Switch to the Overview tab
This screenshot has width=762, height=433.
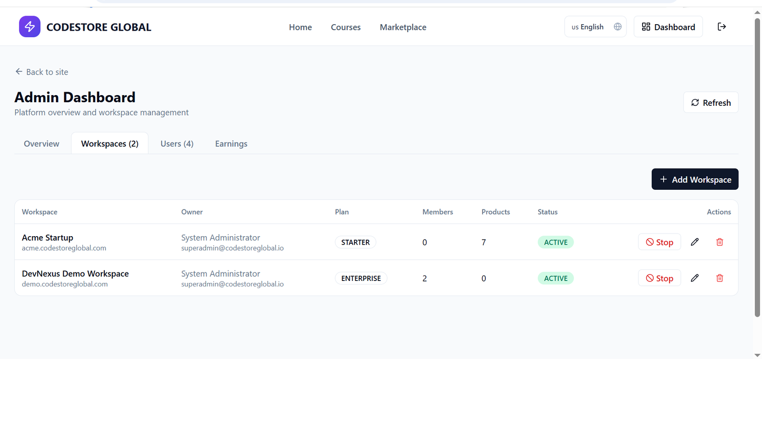41,143
